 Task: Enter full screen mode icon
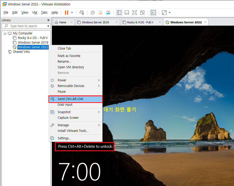click(x=135, y=13)
